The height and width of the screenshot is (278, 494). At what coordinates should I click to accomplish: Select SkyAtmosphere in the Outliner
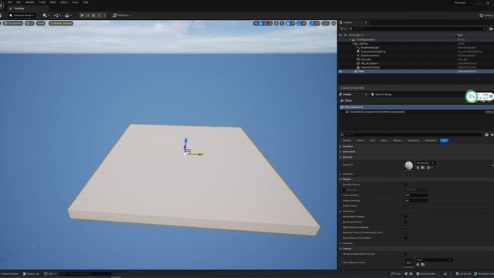coord(370,56)
